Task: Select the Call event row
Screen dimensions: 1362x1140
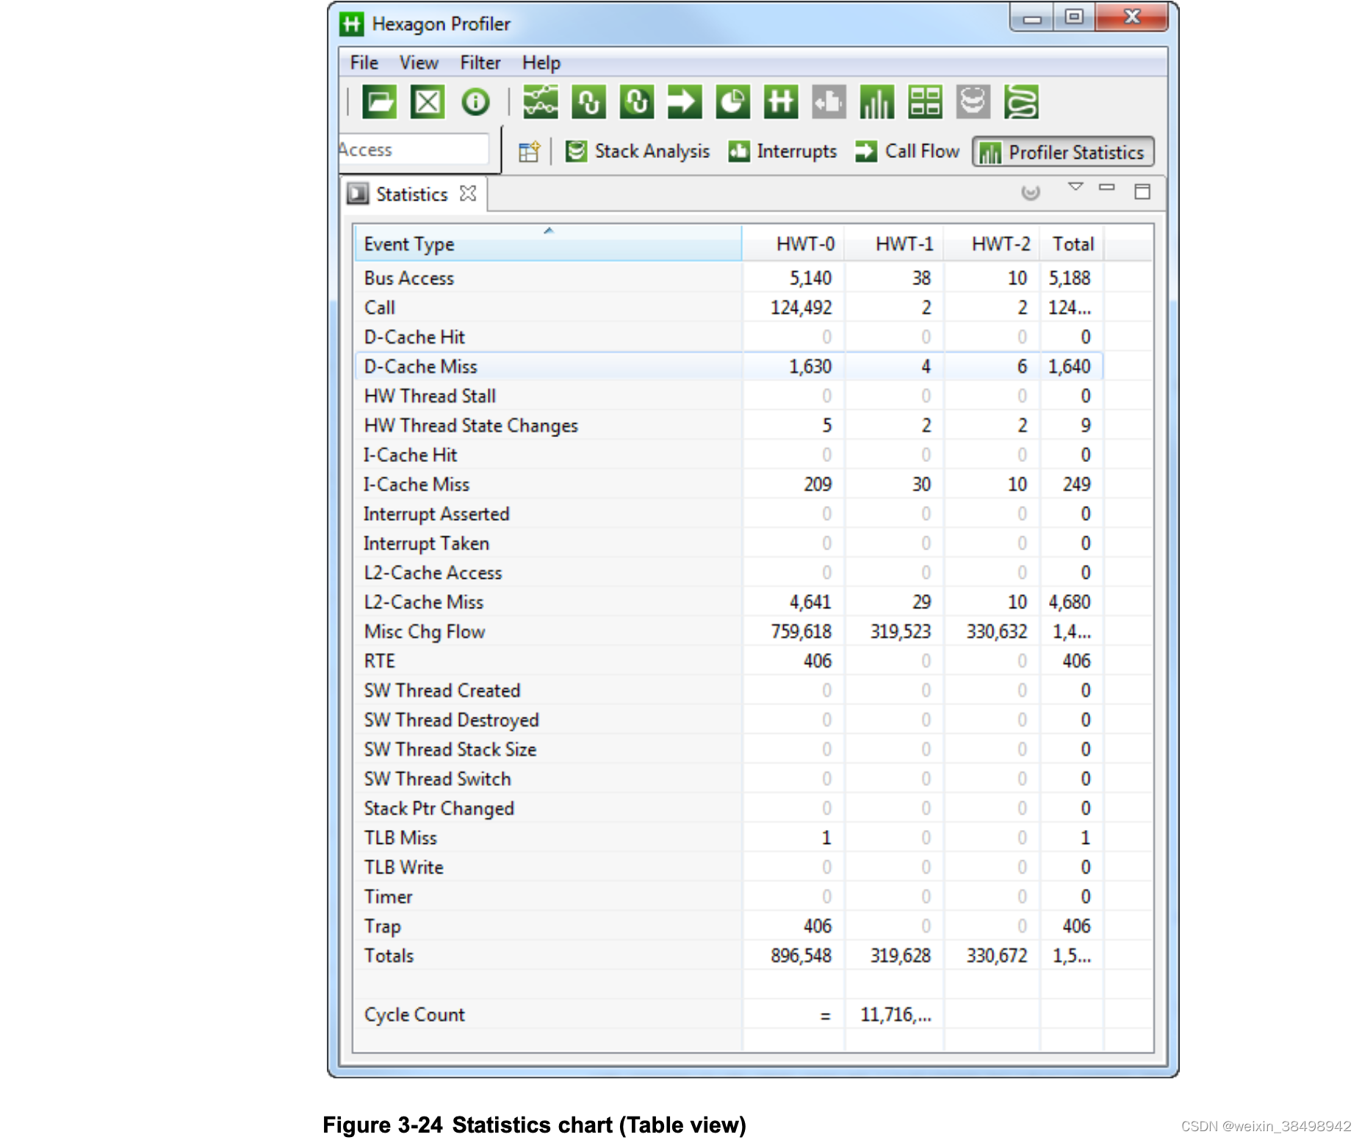Action: pos(729,308)
